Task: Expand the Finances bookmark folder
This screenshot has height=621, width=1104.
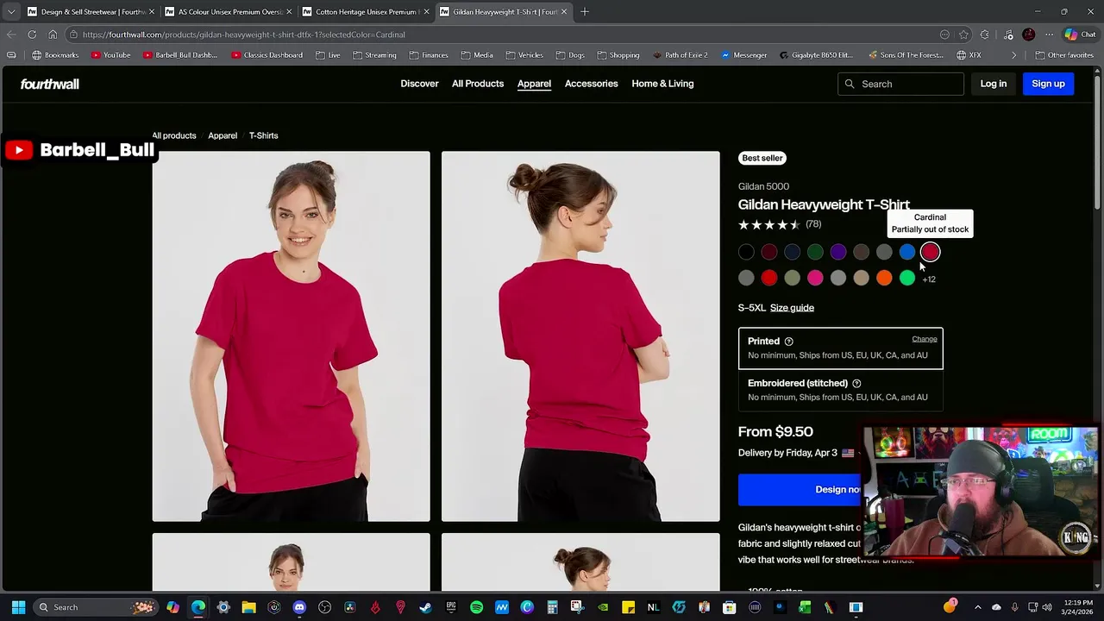Action: pos(429,55)
